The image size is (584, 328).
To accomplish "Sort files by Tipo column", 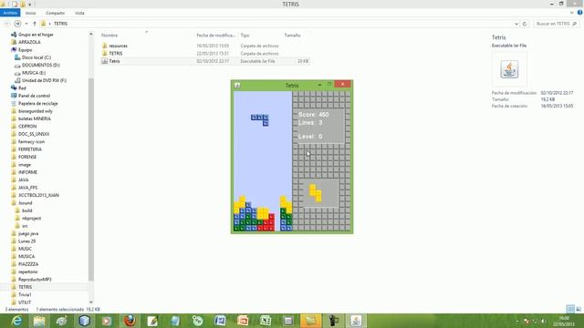I will pos(245,35).
